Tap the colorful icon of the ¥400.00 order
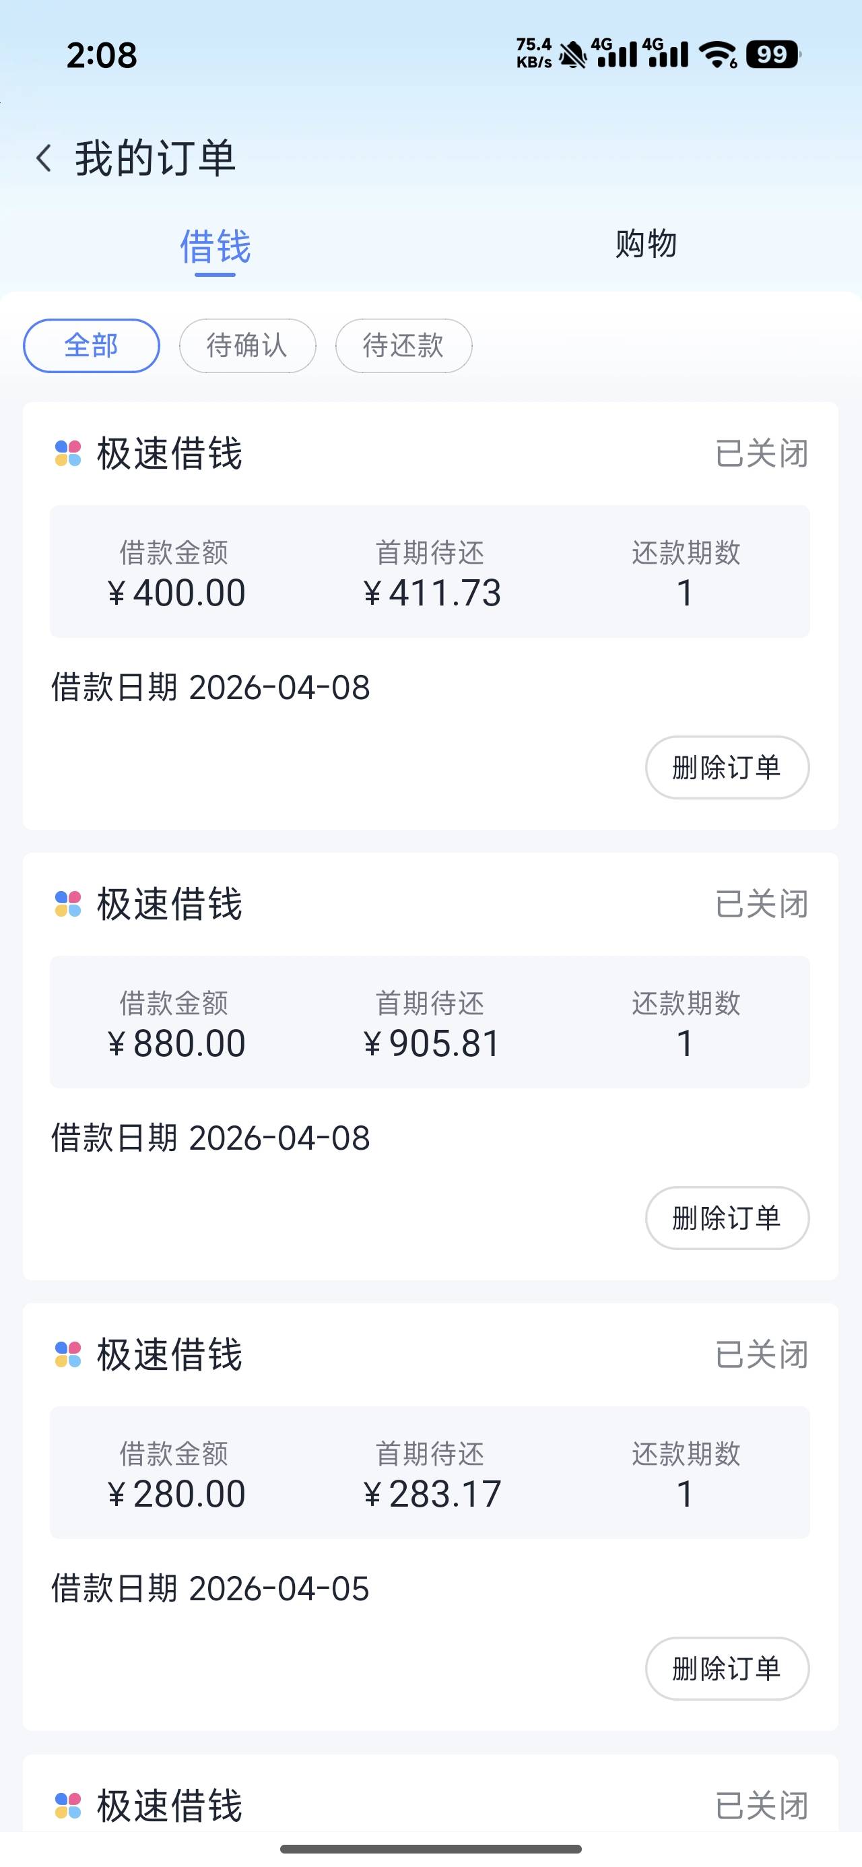862x1867 pixels. coord(68,454)
